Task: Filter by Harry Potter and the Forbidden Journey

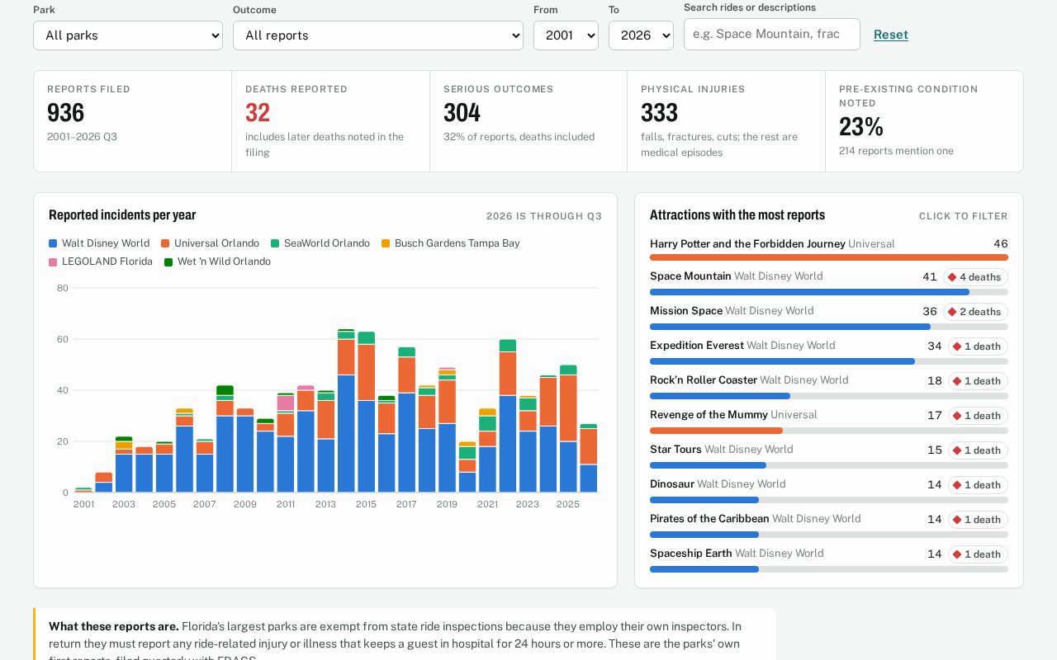Action: (747, 244)
